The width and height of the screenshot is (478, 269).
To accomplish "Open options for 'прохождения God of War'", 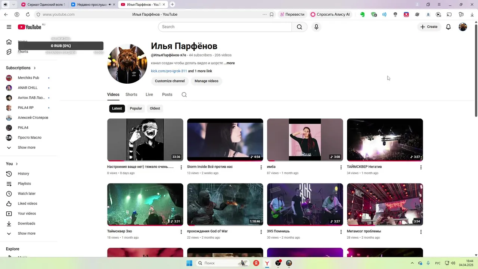I will (261, 232).
